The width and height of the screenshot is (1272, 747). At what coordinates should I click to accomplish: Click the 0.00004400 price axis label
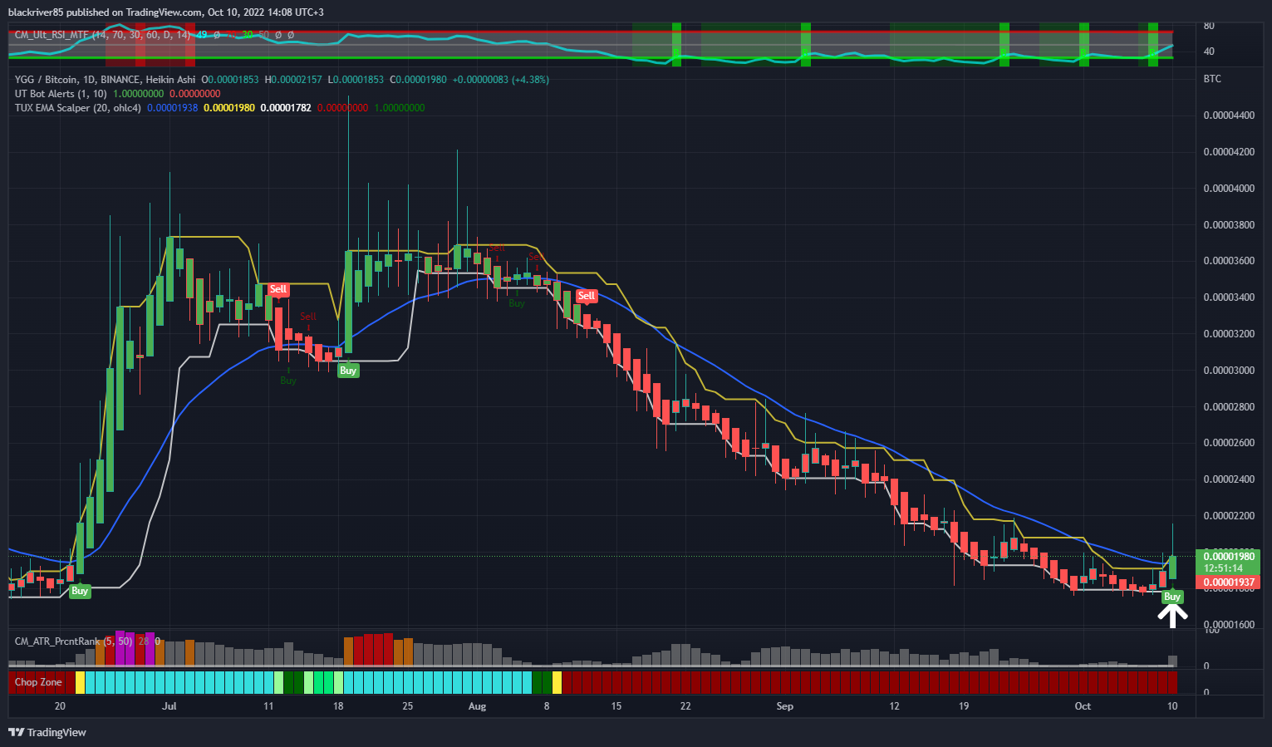pos(1229,115)
